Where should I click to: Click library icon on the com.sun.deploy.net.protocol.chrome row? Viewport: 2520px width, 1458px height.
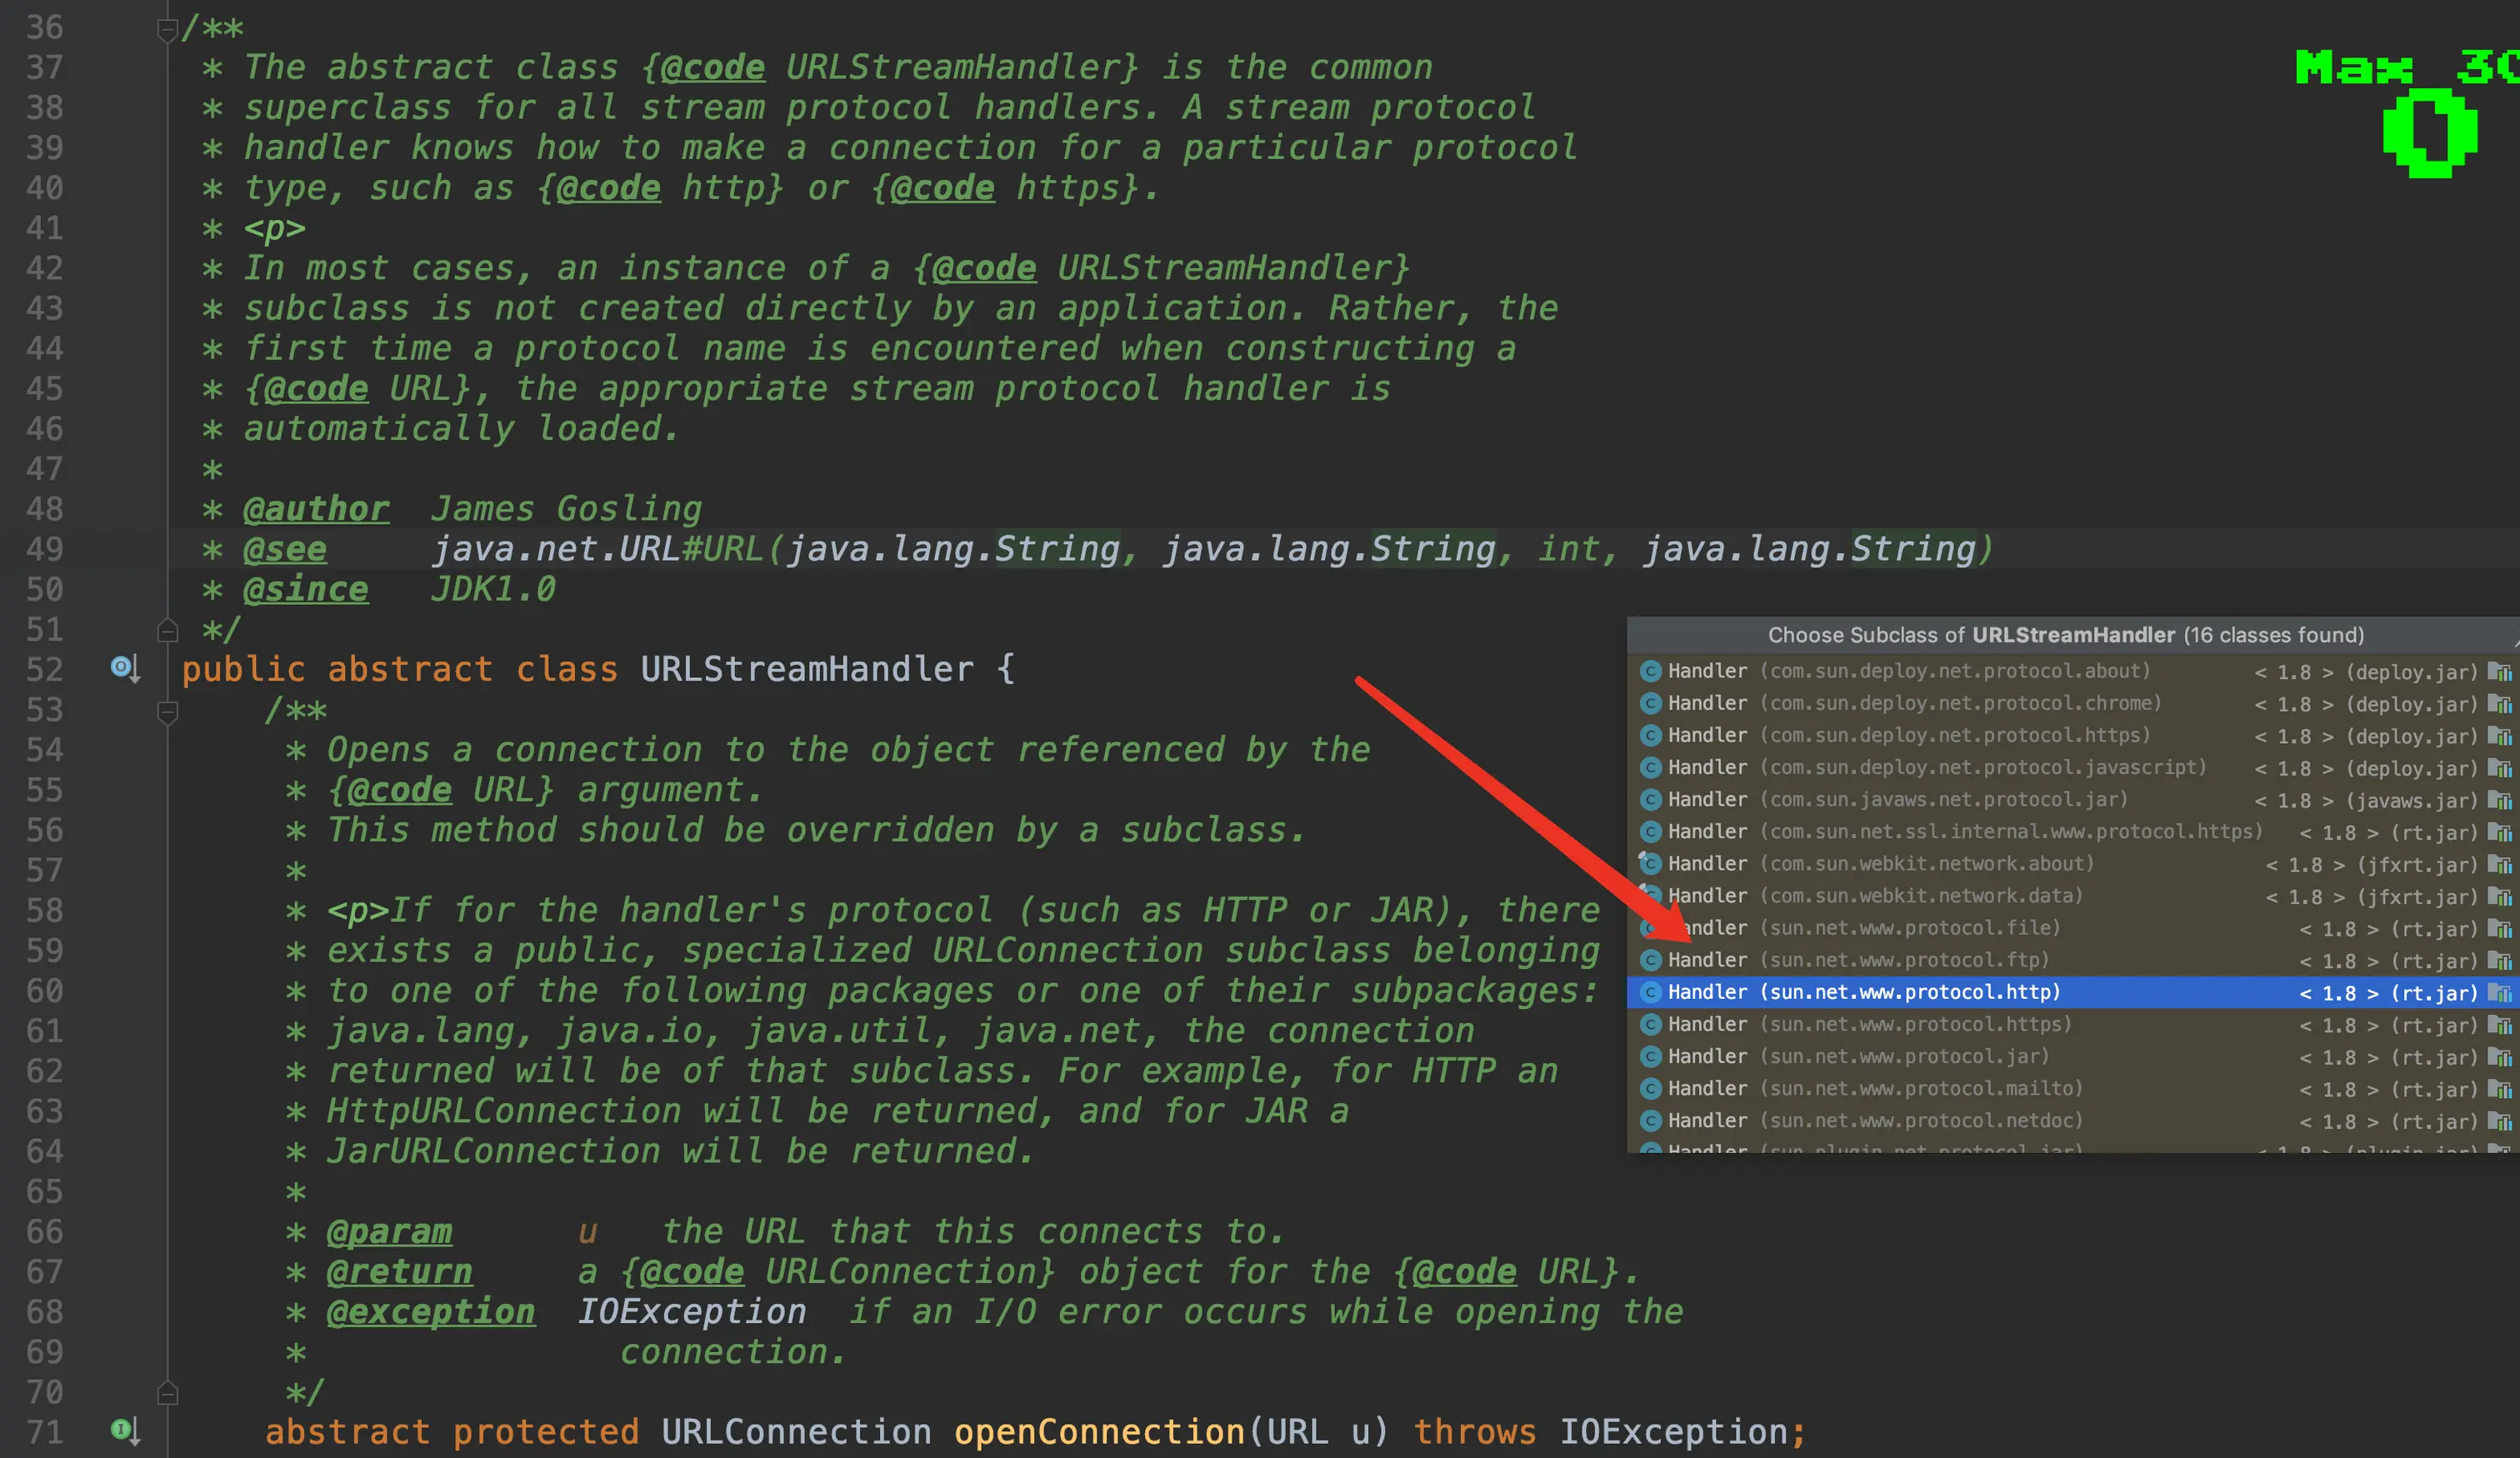tap(2499, 704)
